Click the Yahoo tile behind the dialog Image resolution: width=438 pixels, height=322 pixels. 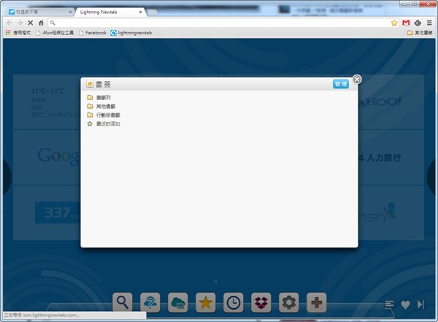pos(391,102)
